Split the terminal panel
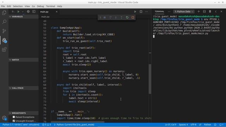 [204, 12]
